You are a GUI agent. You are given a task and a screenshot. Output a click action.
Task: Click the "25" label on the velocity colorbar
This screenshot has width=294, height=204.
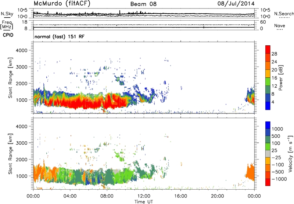(x=274, y=151)
